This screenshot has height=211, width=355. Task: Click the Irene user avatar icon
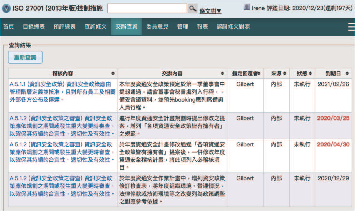[x=247, y=7]
